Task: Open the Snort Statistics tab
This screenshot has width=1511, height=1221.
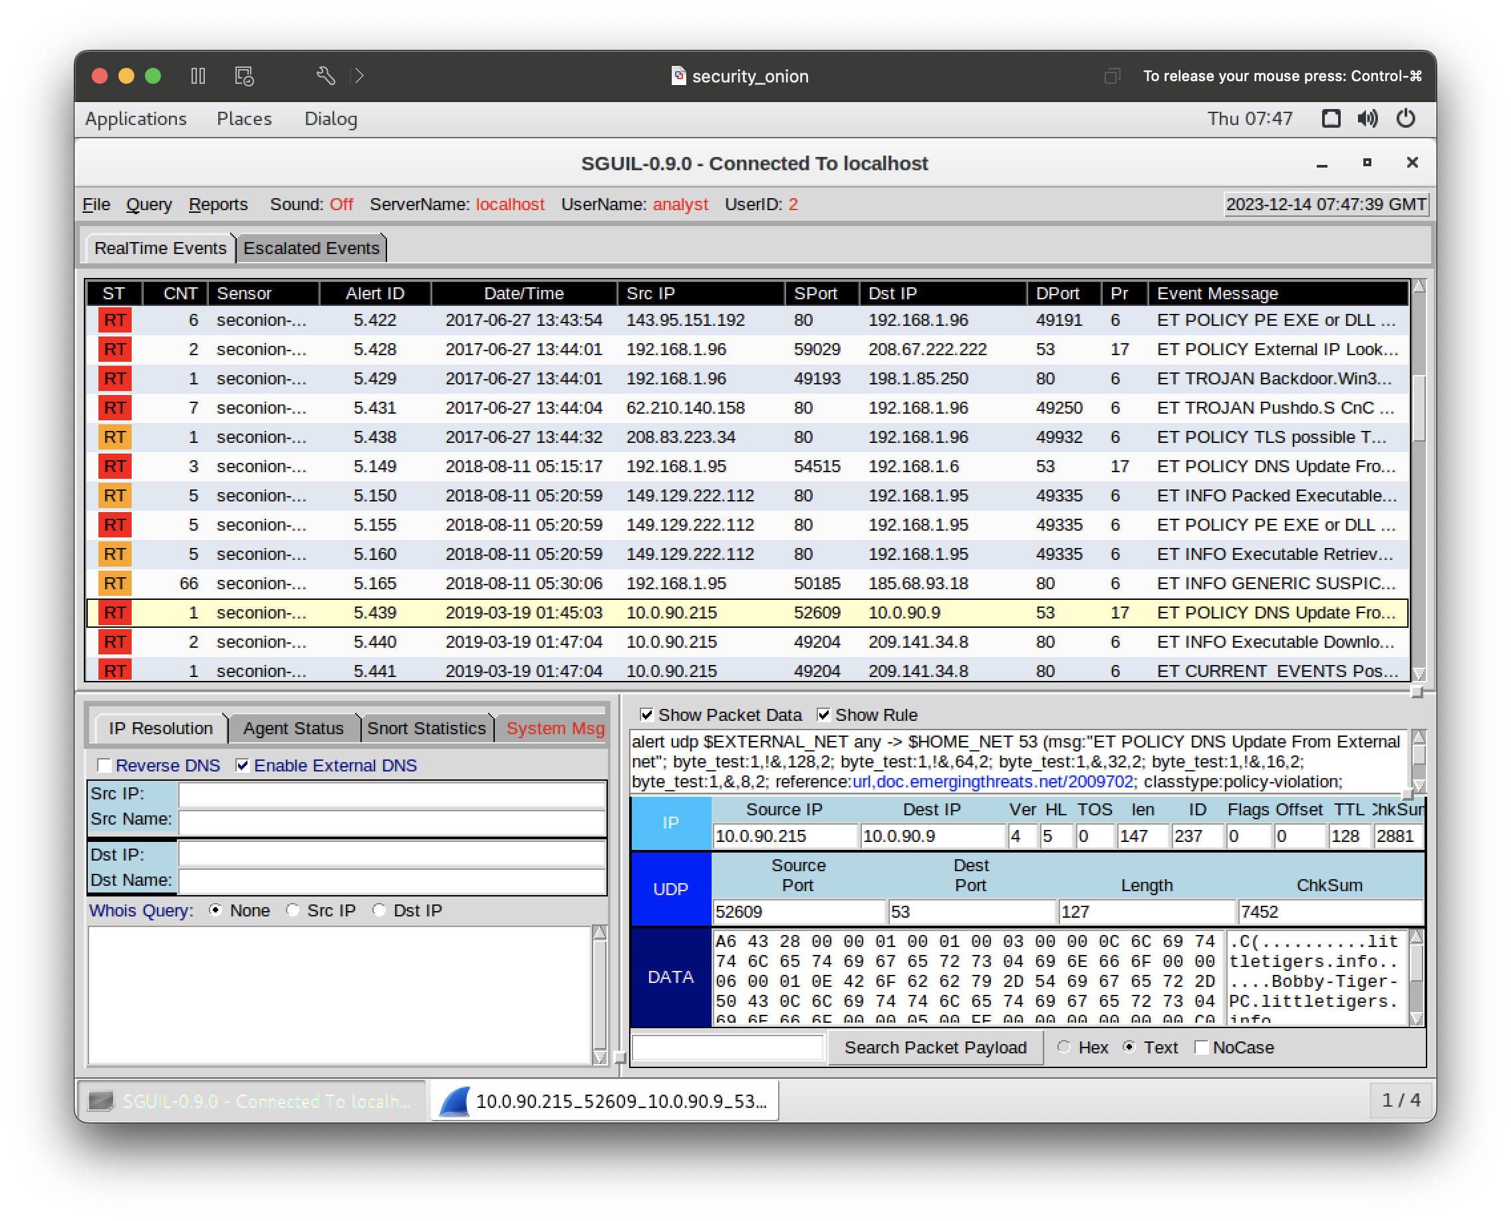Action: click(426, 728)
